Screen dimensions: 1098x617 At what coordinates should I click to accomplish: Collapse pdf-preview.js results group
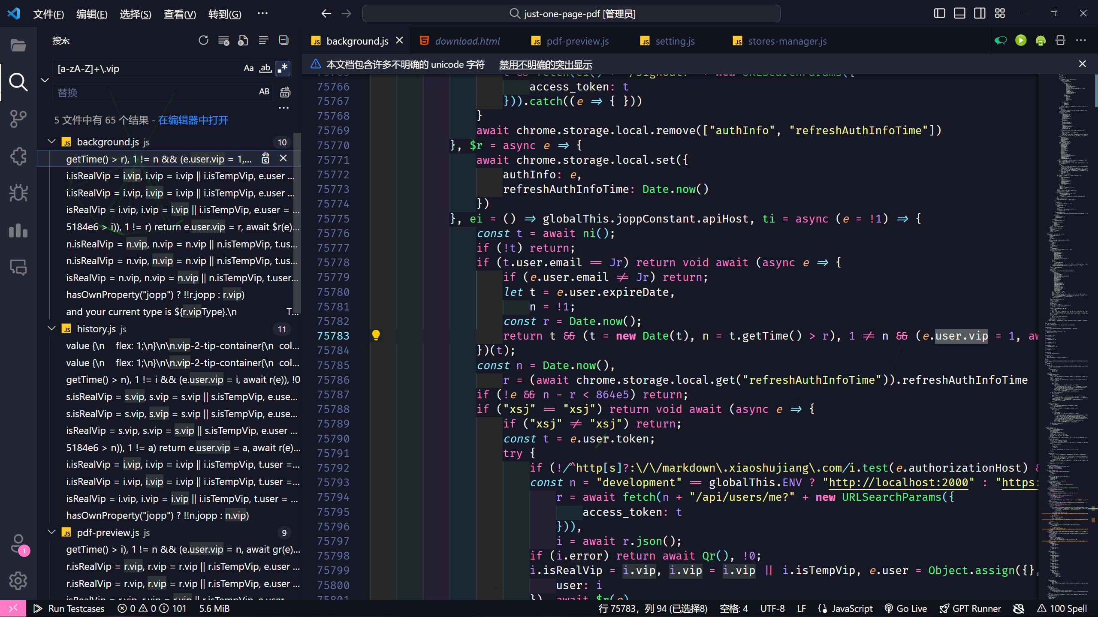click(52, 533)
